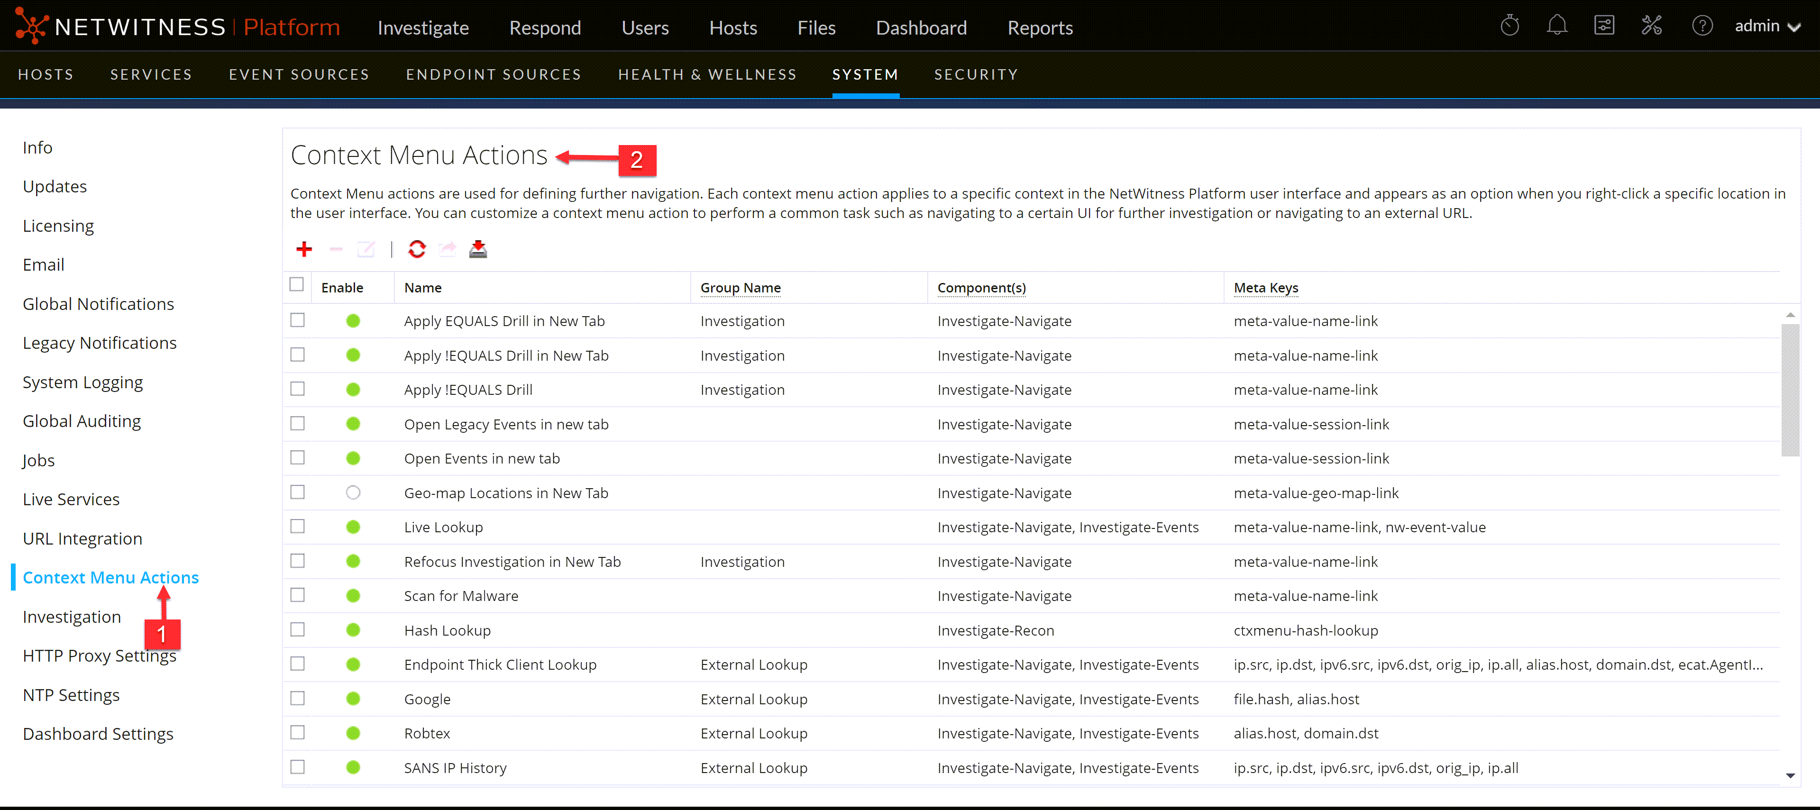This screenshot has height=810, width=1820.
Task: Go to Global Auditing settings
Action: point(81,421)
